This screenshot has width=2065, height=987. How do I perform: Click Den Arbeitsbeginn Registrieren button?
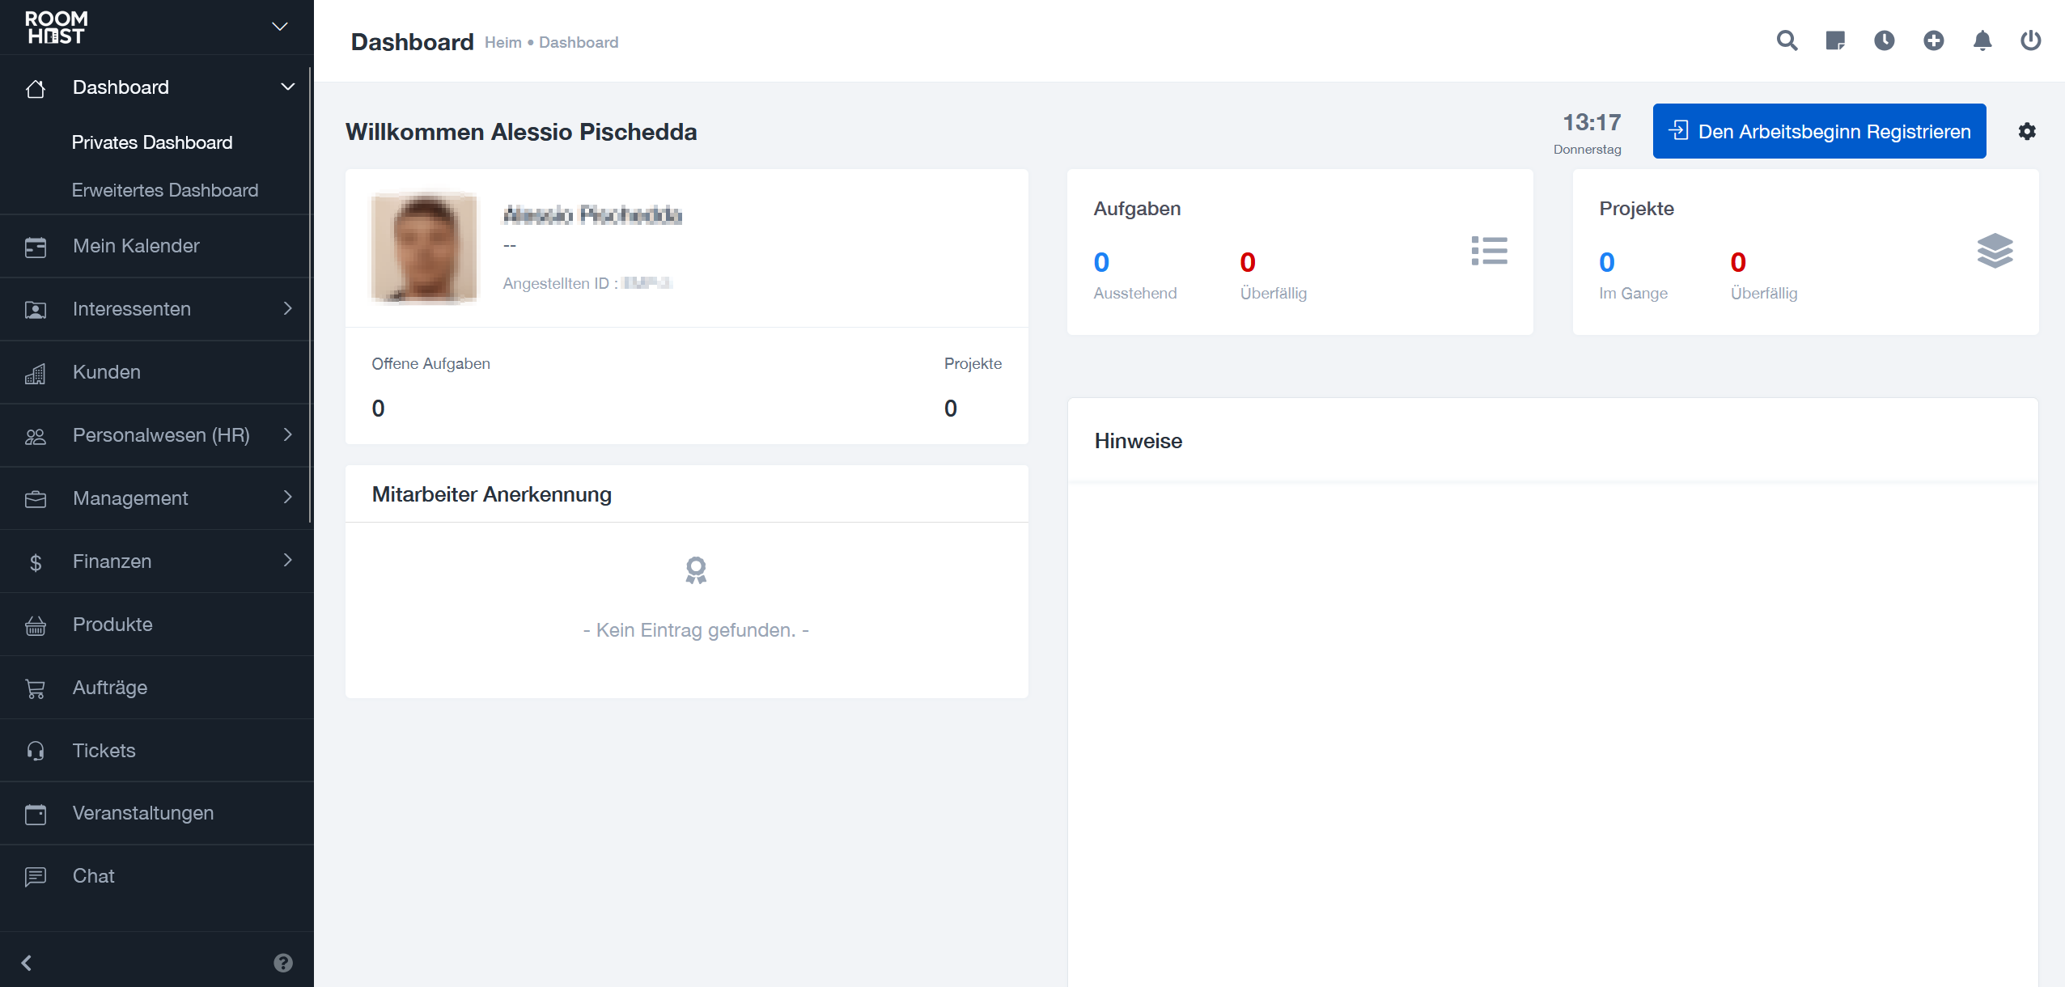[x=1819, y=131]
